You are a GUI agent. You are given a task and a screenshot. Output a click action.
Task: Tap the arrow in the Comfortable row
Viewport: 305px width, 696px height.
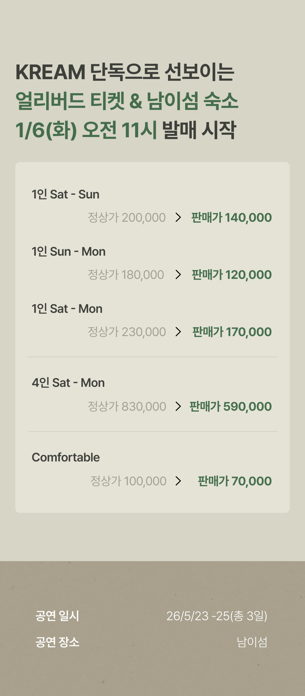(x=178, y=481)
